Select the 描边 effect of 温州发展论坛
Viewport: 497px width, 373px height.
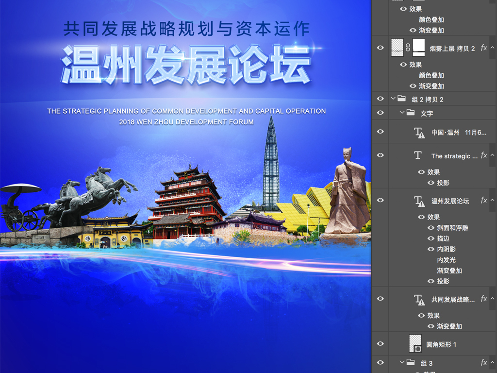[x=443, y=238]
